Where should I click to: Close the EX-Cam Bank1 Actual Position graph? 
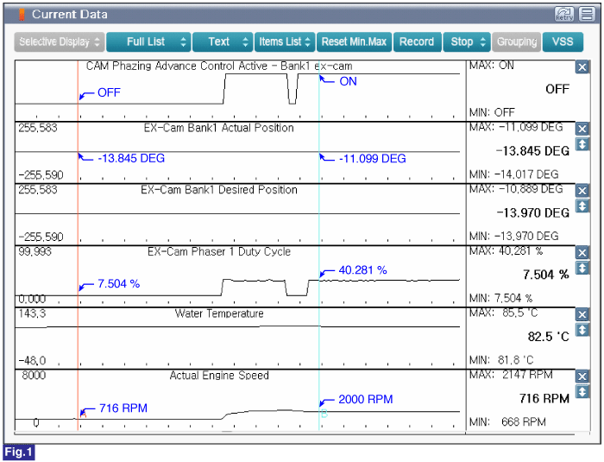(582, 129)
